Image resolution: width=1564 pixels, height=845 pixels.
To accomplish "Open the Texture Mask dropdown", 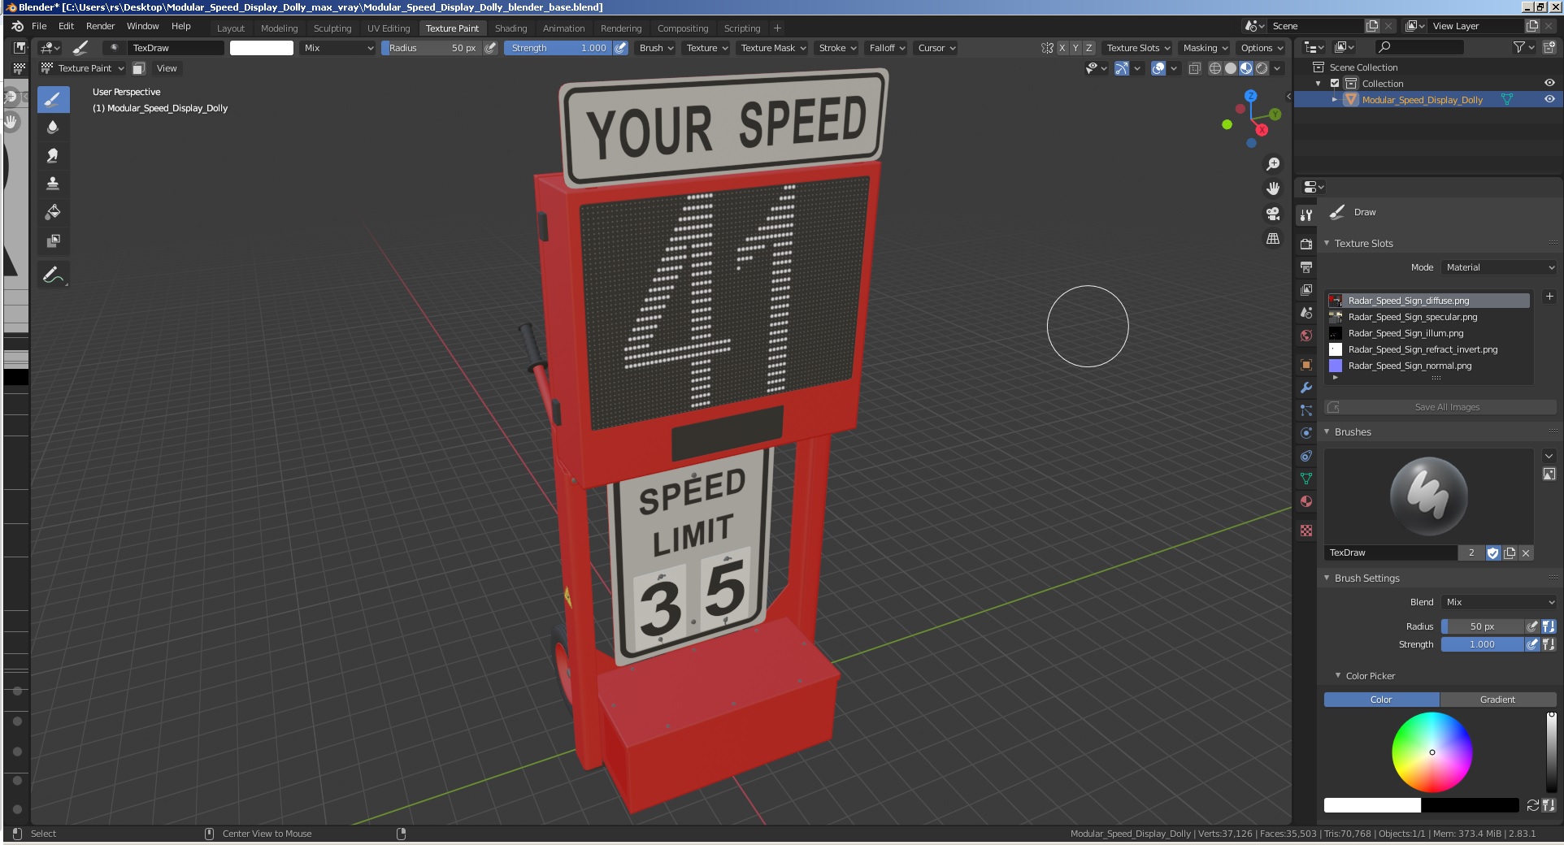I will [773, 48].
